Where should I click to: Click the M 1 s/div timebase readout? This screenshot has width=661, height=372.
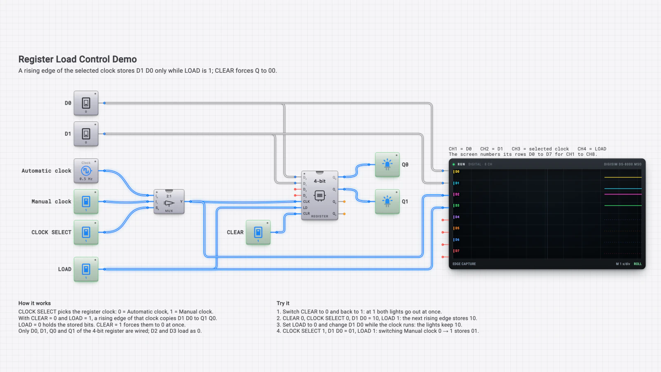click(623, 264)
